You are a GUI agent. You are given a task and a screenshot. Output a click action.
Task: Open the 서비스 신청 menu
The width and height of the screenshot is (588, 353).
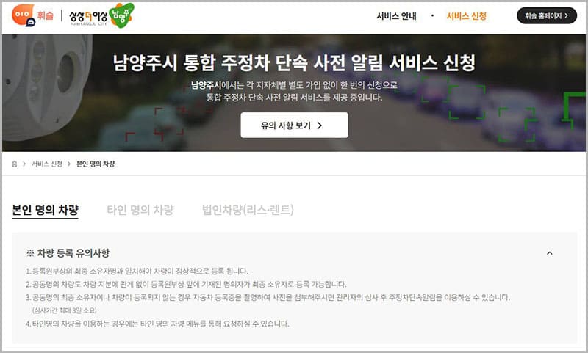coord(466,16)
